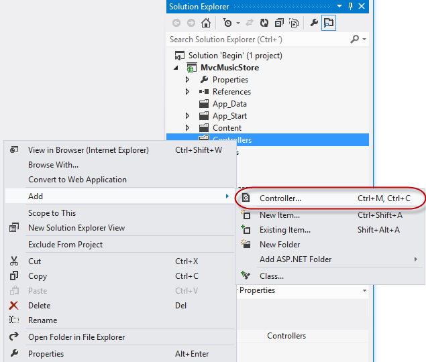Image resolution: width=426 pixels, height=362 pixels.
Task: Open Properties via the wrench toolbar icon
Action: pyautogui.click(x=314, y=23)
